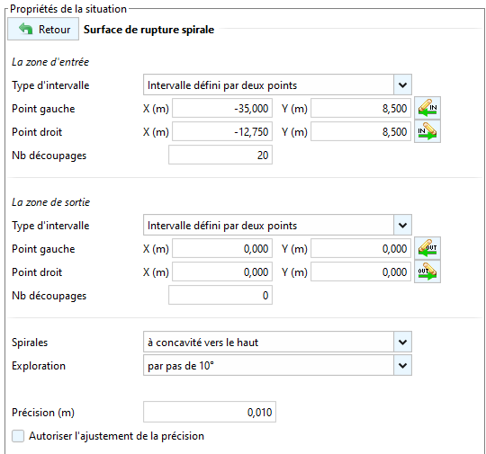Go back with the Retour button

[43, 29]
